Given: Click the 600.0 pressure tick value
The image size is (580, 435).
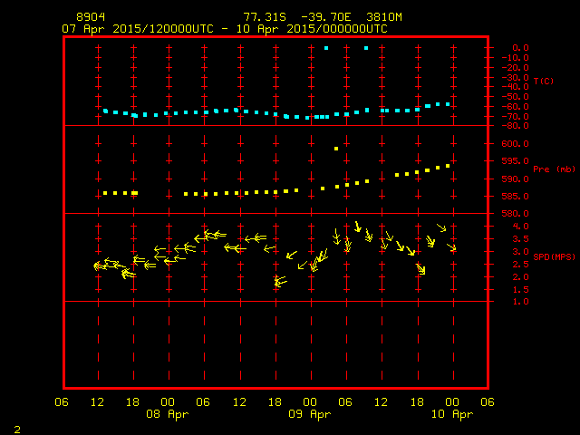Looking at the screenshot, I should (516, 144).
